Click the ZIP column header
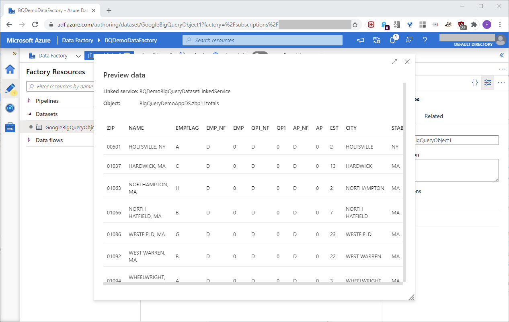The width and height of the screenshot is (509, 322). coord(111,128)
